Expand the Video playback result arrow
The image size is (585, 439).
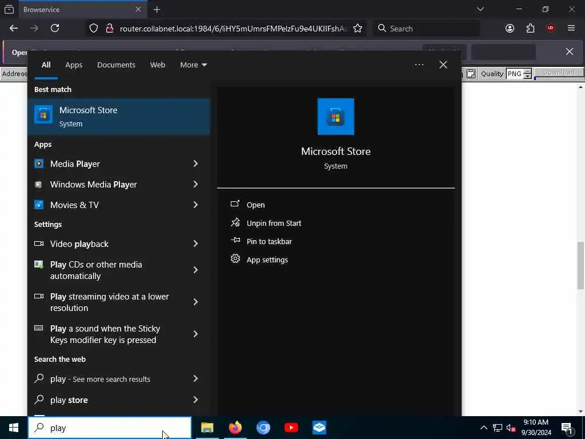tap(195, 244)
